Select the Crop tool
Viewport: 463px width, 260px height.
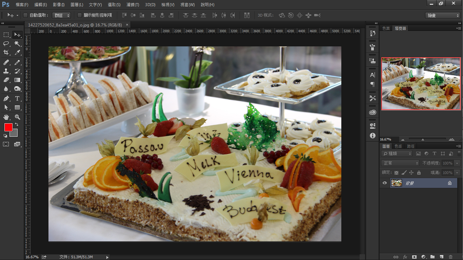[x=6, y=52]
